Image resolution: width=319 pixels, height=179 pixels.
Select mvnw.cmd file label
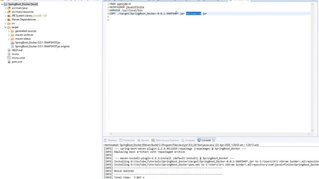(x=18, y=58)
